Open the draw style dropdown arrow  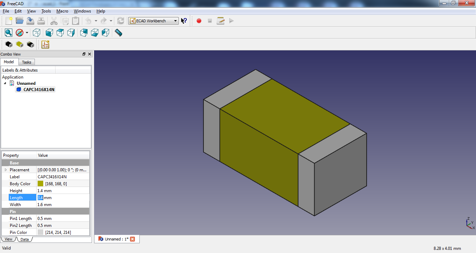coord(27,33)
